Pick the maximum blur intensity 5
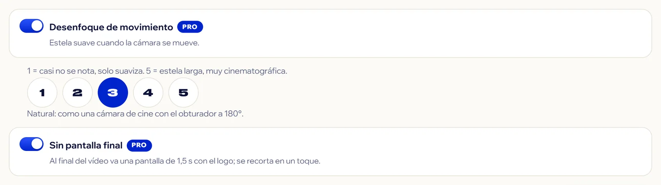Viewport: 661px width, 185px height. pos(184,93)
